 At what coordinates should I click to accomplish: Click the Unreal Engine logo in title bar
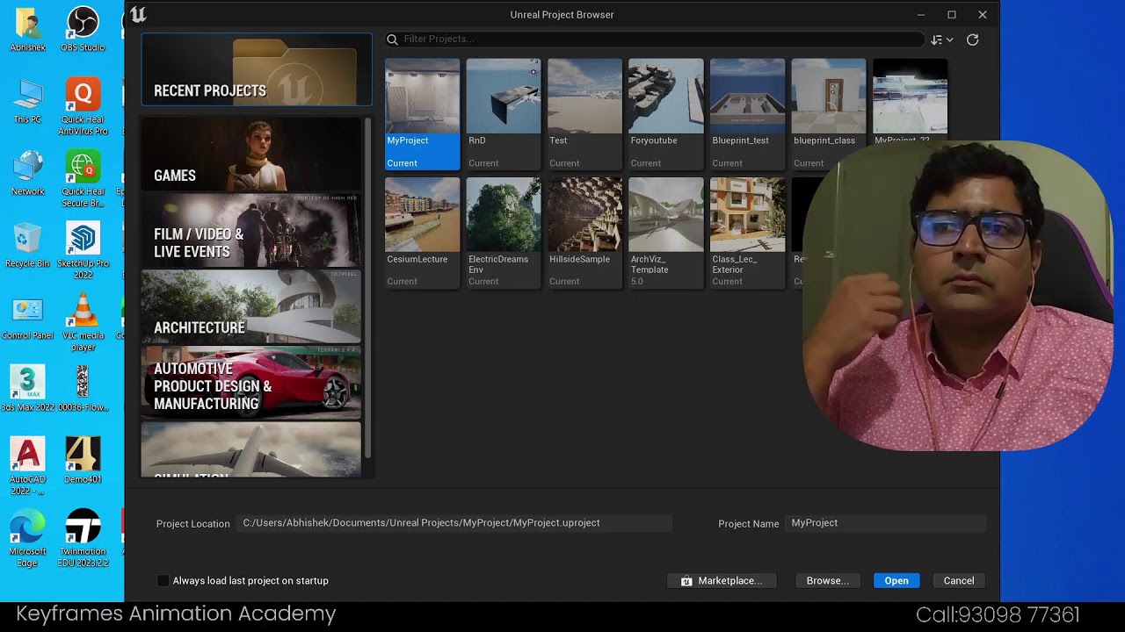click(x=138, y=14)
